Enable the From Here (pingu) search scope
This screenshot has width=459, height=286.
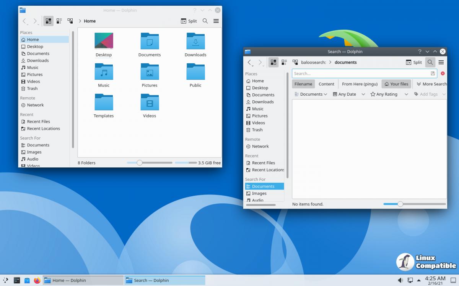tap(360, 84)
